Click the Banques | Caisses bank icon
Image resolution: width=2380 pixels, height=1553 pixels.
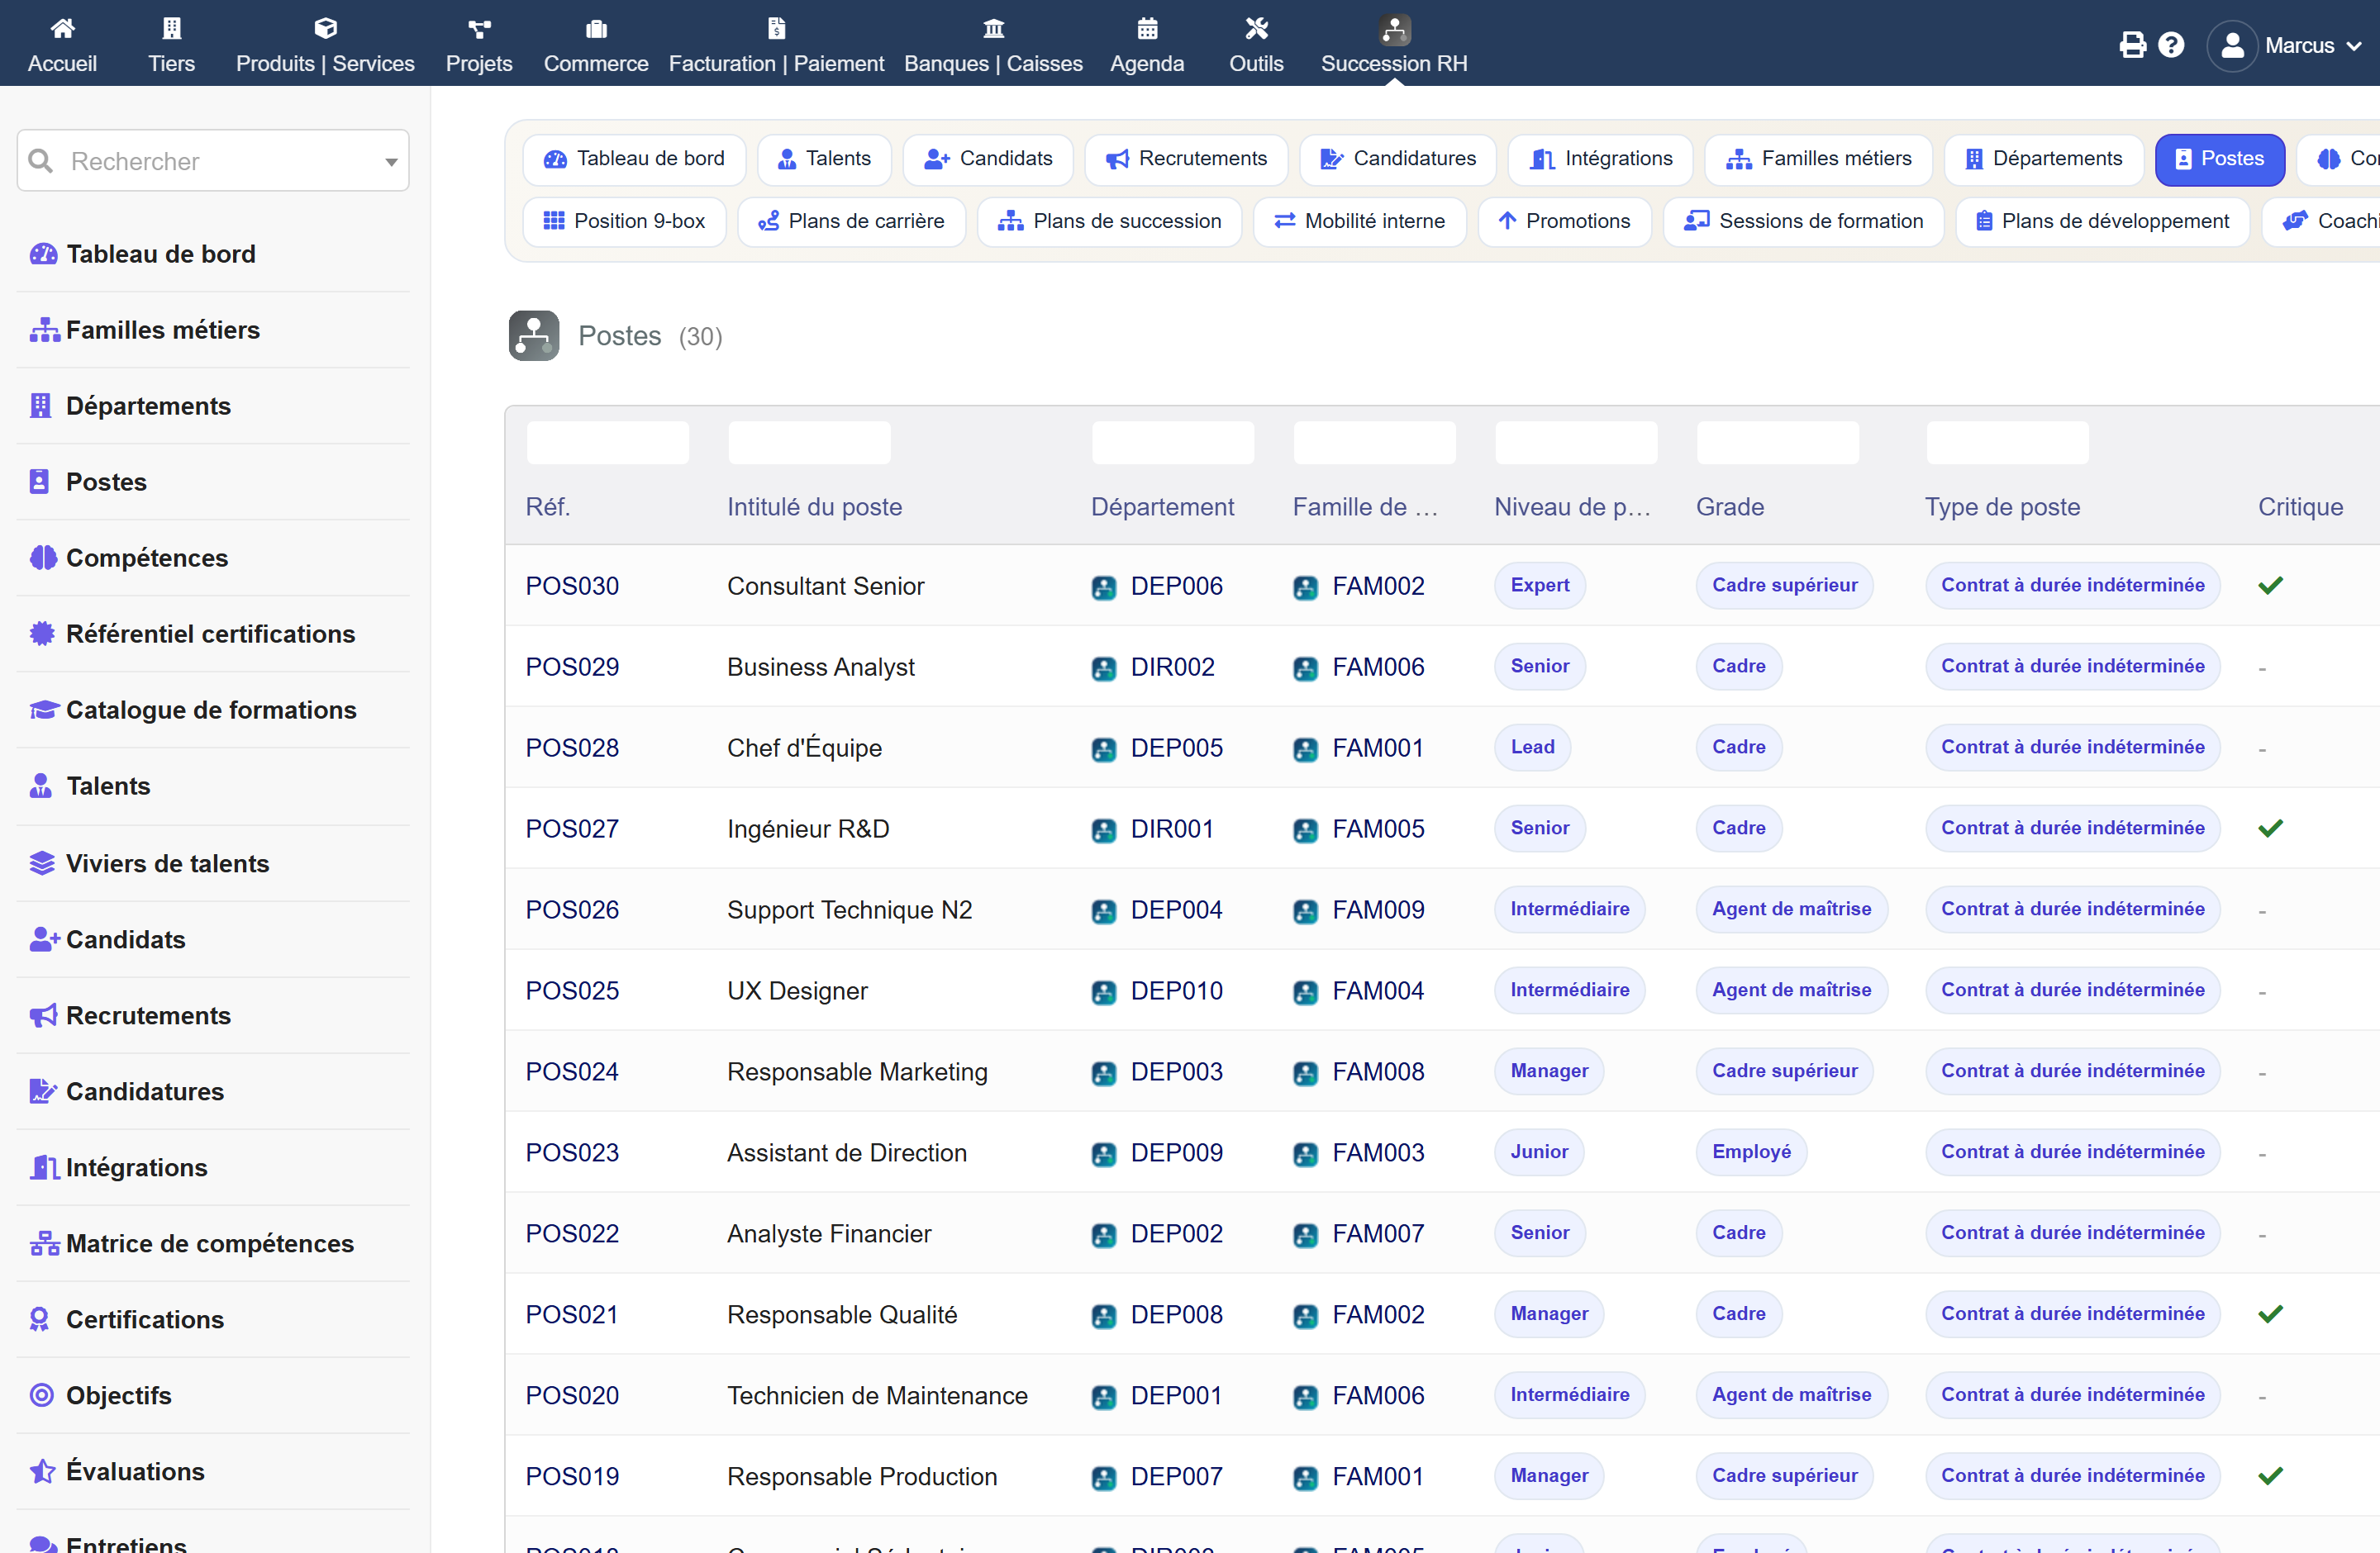pyautogui.click(x=993, y=28)
